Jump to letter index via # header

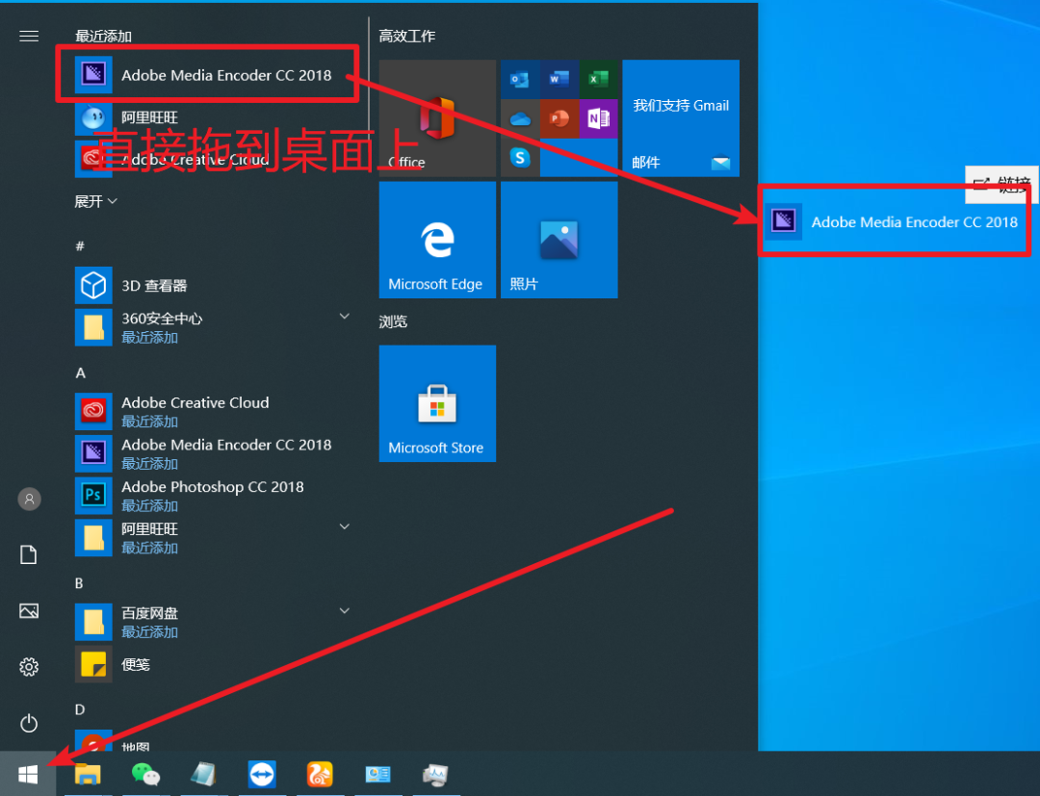click(80, 245)
